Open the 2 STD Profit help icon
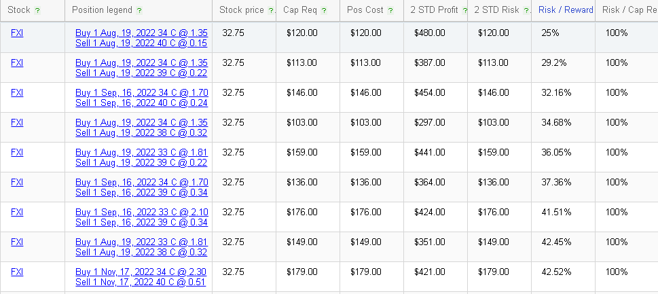Image resolution: width=658 pixels, height=294 pixels. tap(464, 11)
